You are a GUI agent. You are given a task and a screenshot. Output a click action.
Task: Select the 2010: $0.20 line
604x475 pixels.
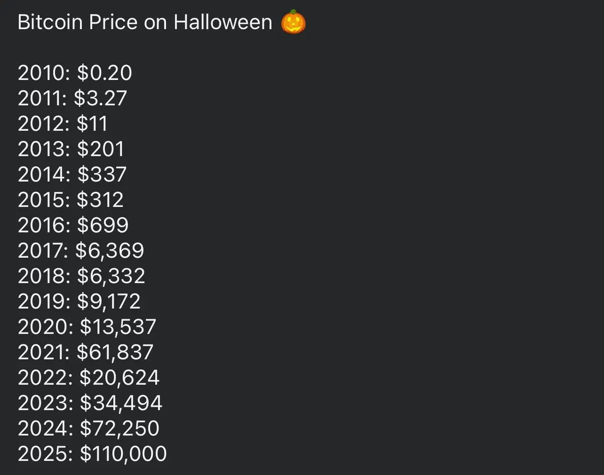75,73
